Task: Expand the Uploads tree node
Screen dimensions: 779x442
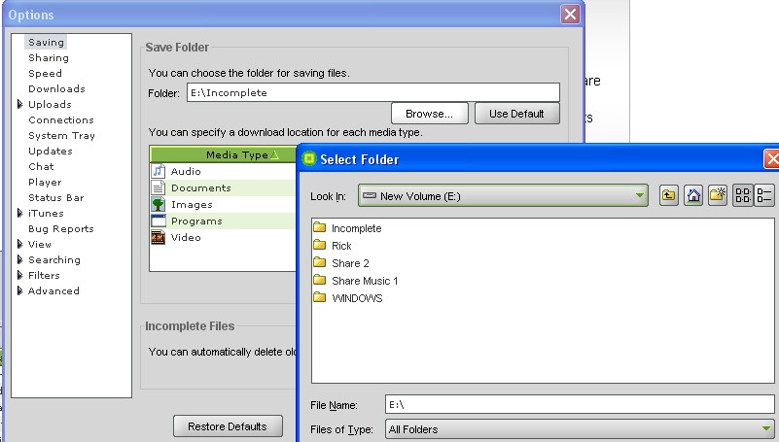Action: [19, 104]
